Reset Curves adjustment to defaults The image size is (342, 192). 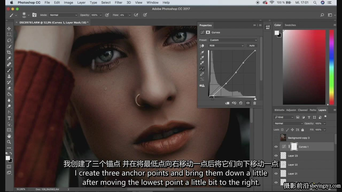(241, 103)
